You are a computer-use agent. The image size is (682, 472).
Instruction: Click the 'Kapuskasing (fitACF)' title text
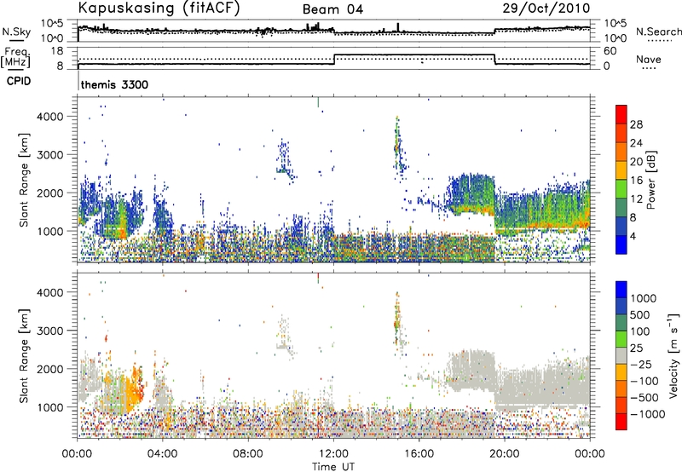(x=159, y=9)
